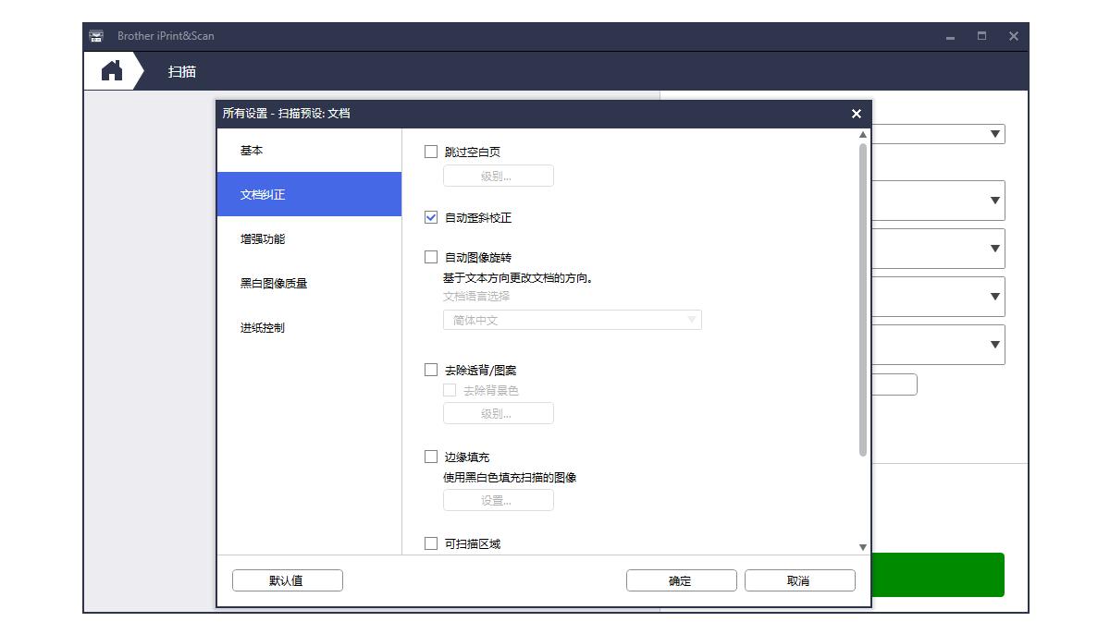
Task: Open the 简体中文 document language dropdown
Action: 572,320
